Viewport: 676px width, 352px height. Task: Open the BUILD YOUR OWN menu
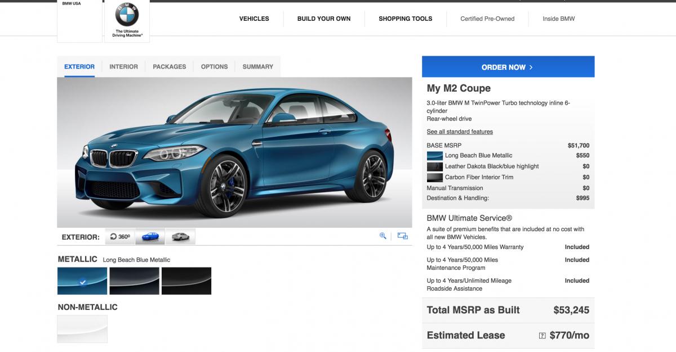point(323,19)
